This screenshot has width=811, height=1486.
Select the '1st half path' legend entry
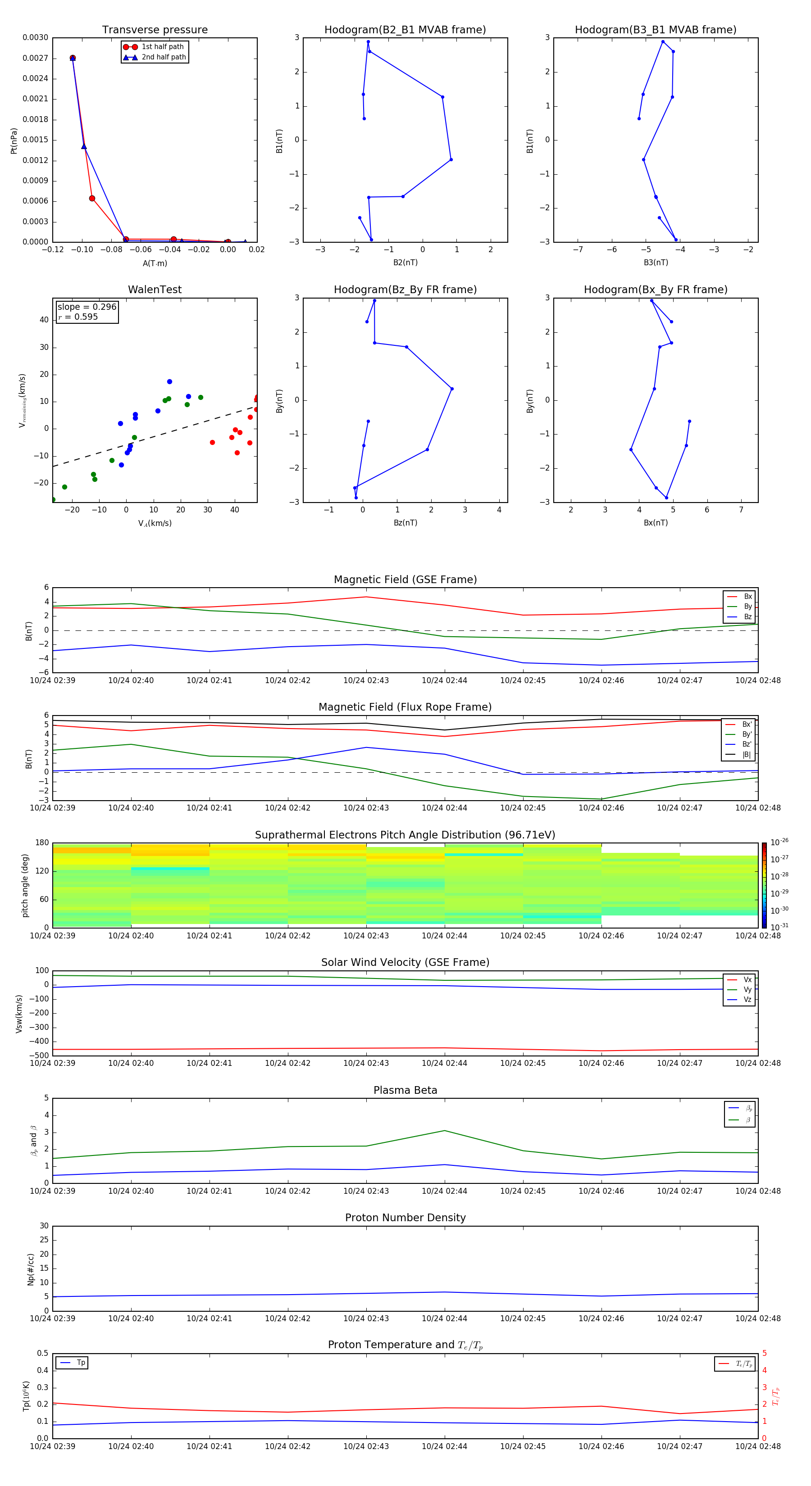154,47
